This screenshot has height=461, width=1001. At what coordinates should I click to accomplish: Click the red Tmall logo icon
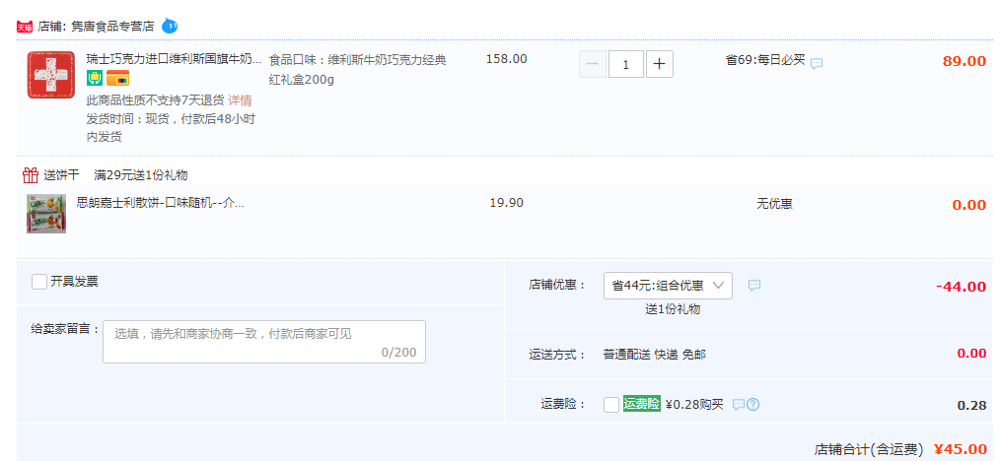pyautogui.click(x=25, y=27)
